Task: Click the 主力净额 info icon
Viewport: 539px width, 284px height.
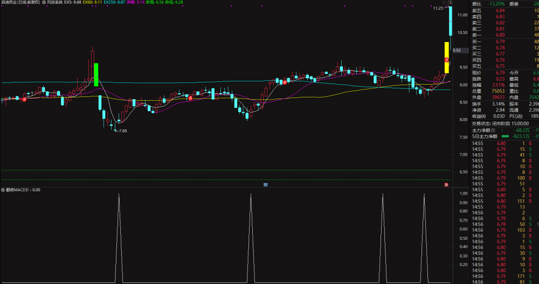Action: click(493, 130)
